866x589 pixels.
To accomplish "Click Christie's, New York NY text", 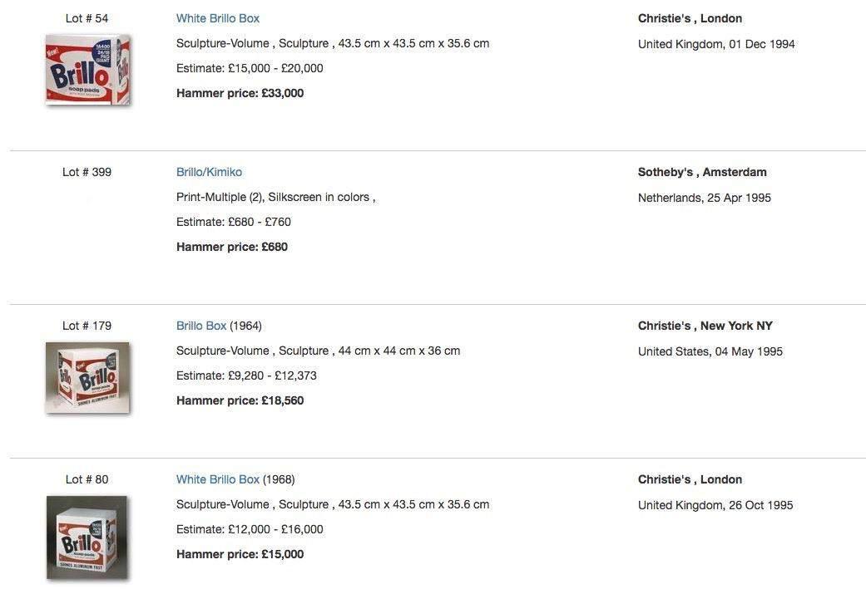I will 705,326.
